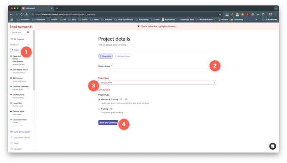Click into the Quick find search field

(x=18, y=32)
